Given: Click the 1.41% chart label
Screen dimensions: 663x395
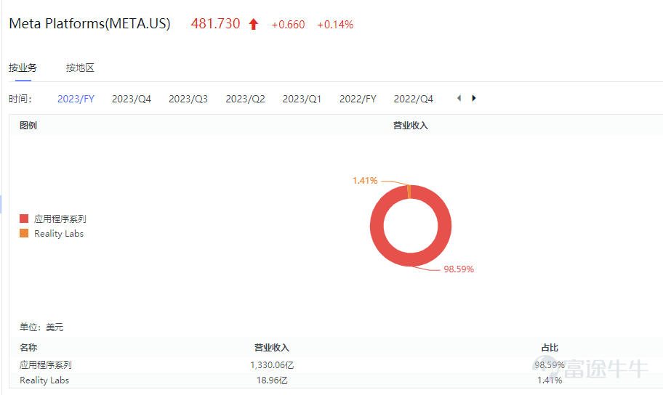Looking at the screenshot, I should pos(365,180).
